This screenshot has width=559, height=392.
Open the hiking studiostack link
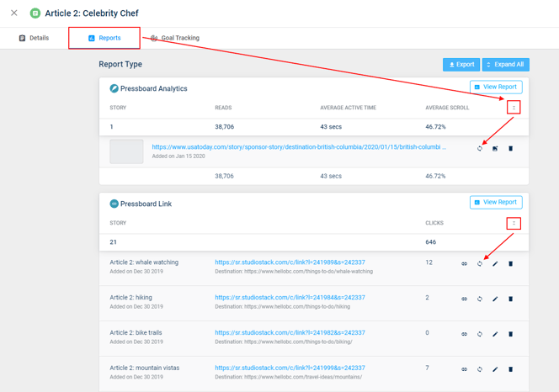pyautogui.click(x=290, y=298)
